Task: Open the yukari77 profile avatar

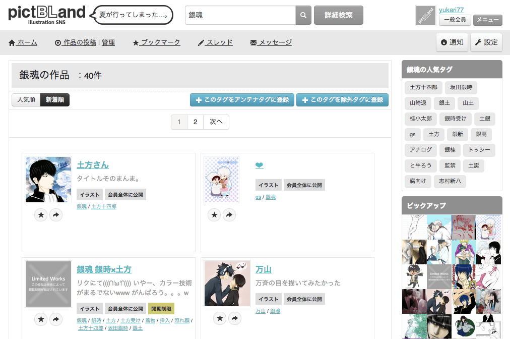Action: (x=426, y=16)
